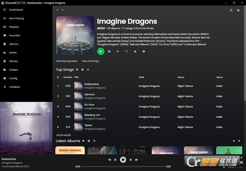Click the Config gear icon in sidebar
Screen dimensions: 246x171
pos(5,78)
